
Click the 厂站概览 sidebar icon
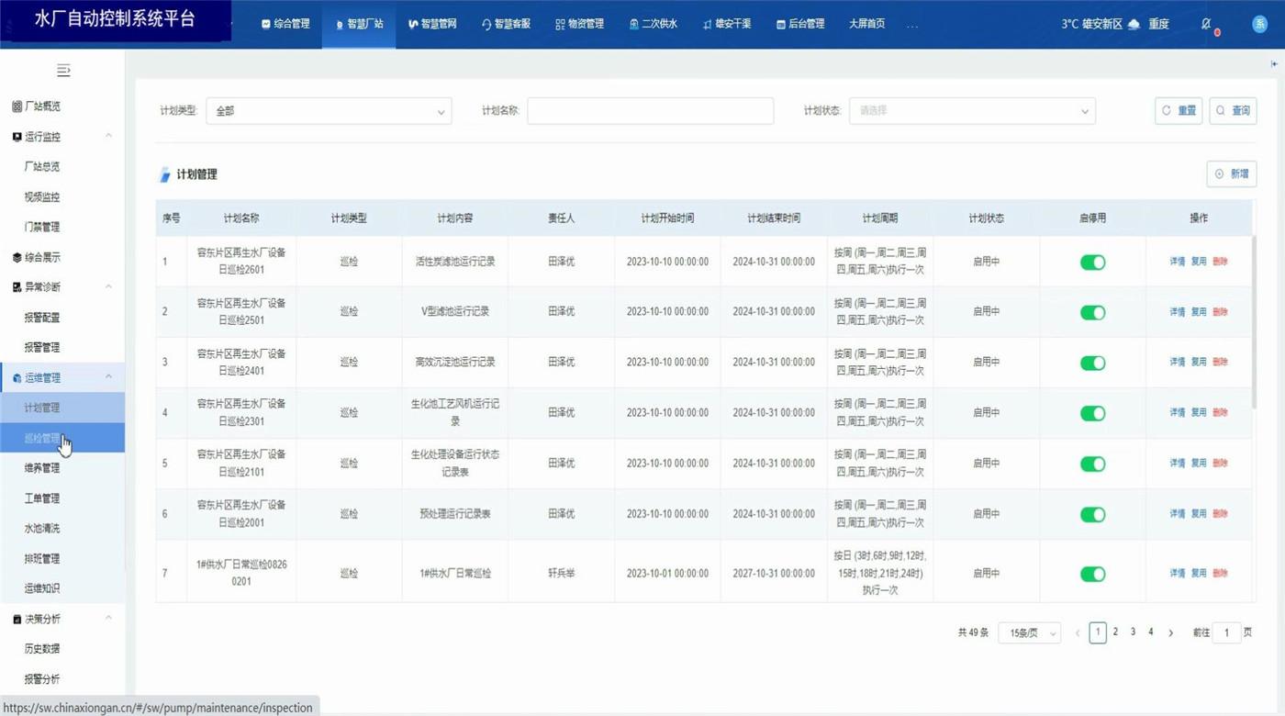click(x=17, y=106)
